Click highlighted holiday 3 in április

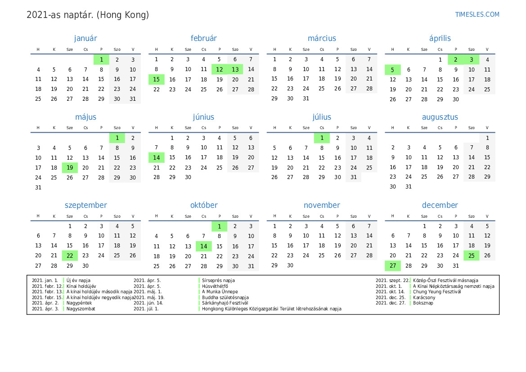(471, 60)
